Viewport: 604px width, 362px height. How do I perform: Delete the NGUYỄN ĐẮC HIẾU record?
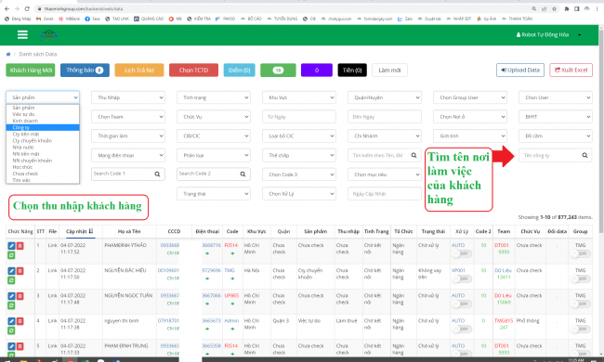tap(20, 271)
